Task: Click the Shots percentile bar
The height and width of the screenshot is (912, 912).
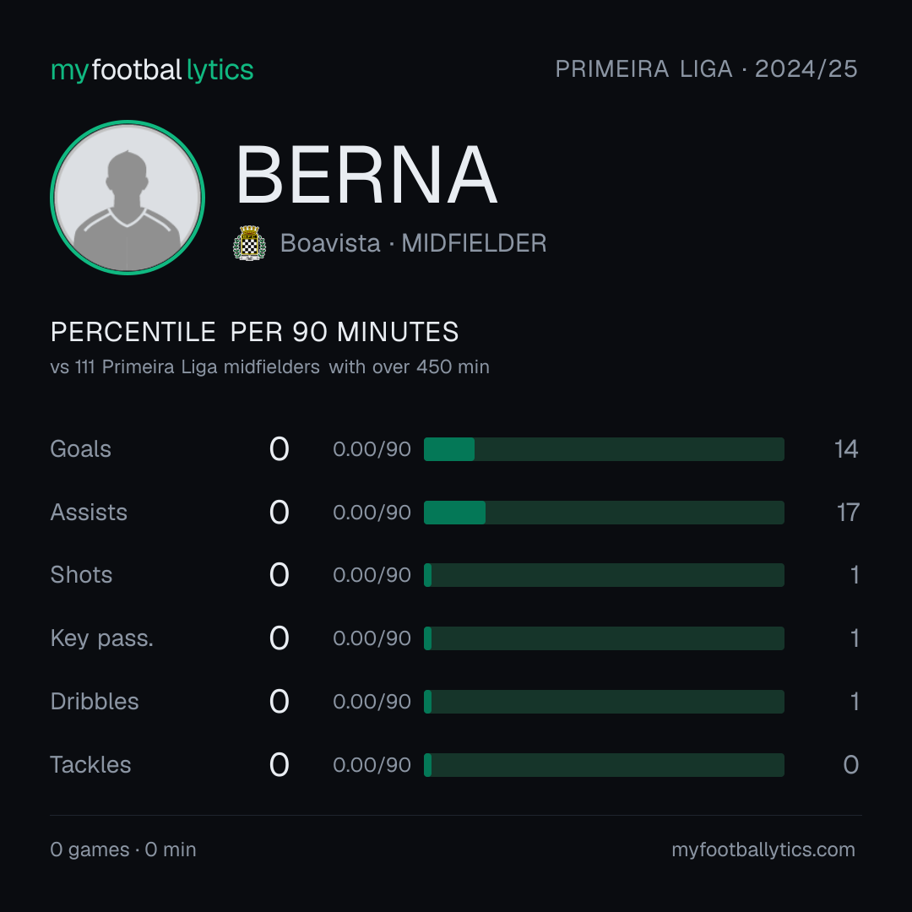Action: tap(604, 575)
